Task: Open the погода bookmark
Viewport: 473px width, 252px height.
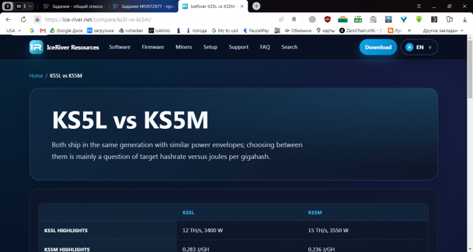Action: 196,30
